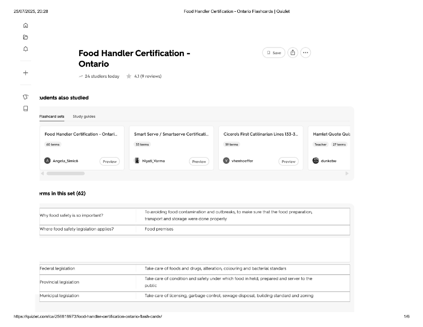Open notifications bell icon
This screenshot has height=327, width=423.
pyautogui.click(x=26, y=49)
